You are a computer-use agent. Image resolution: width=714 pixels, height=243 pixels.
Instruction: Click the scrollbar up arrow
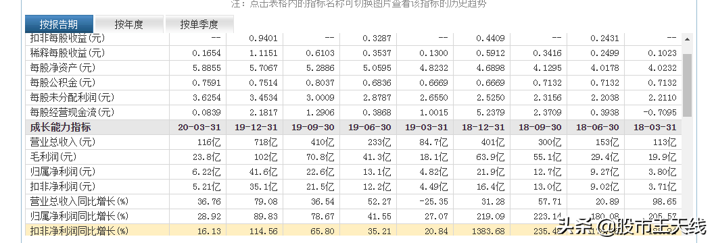coord(687,40)
